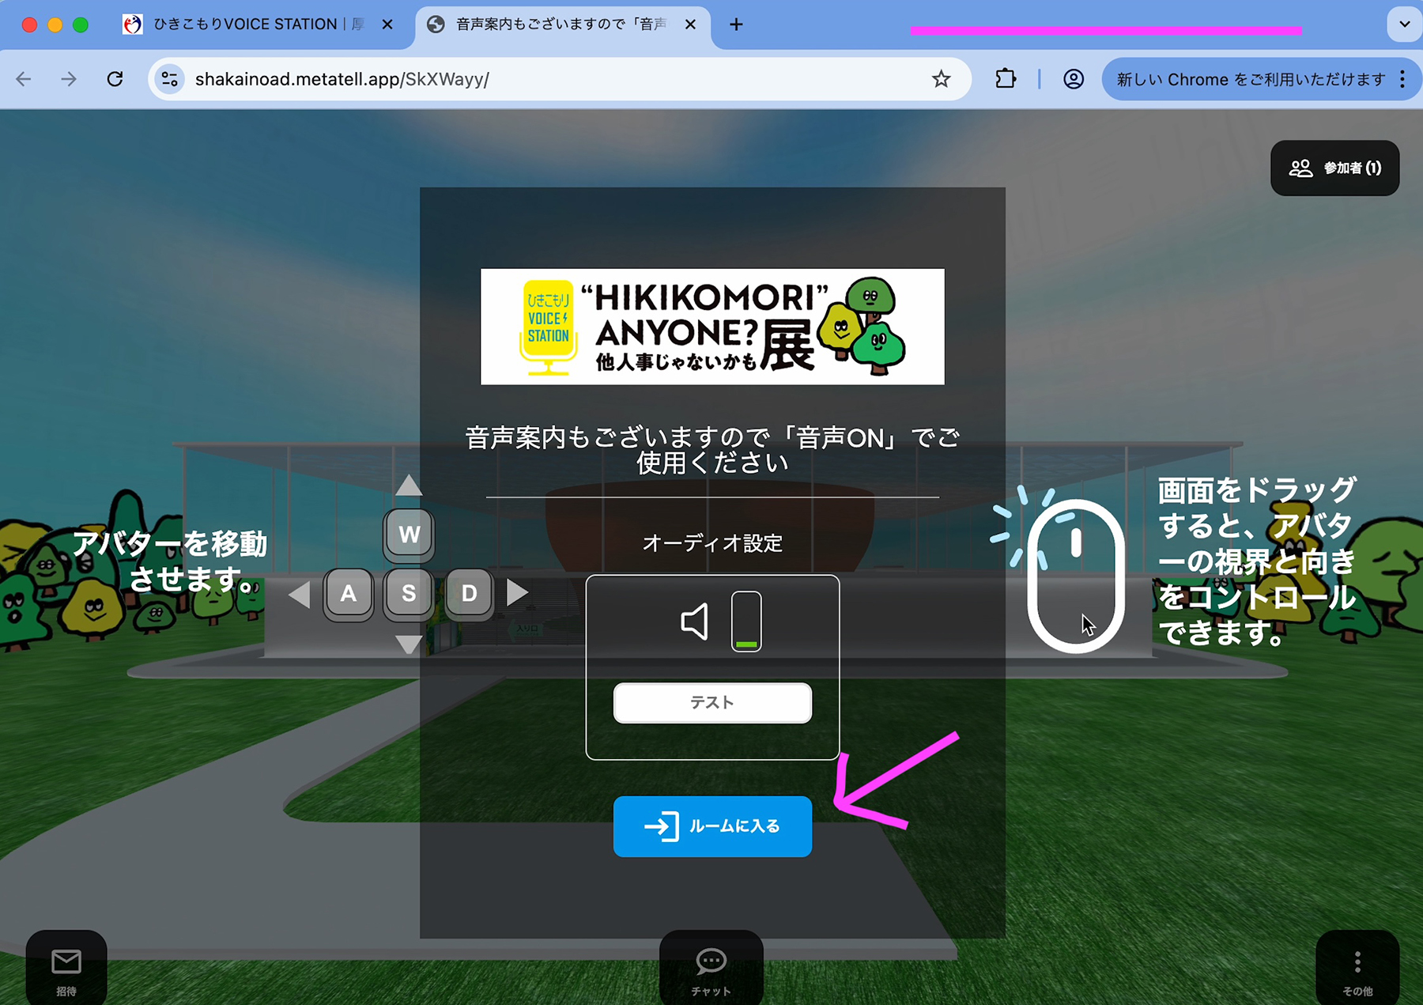1423x1005 pixels.
Task: Close the ひきこもりVOICE STATION tab
Action: click(x=387, y=25)
